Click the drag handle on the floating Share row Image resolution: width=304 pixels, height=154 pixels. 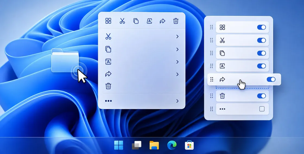point(212,79)
